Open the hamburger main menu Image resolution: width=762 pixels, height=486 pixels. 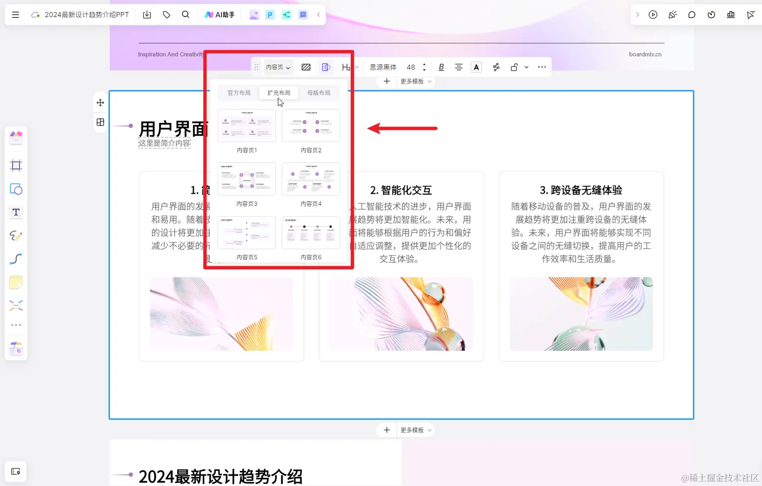coord(16,15)
